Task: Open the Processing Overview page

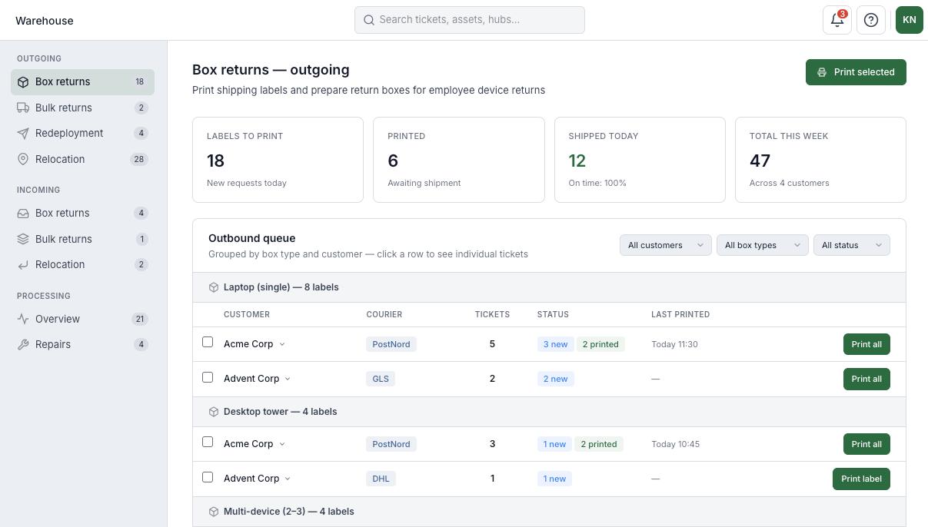Action: pyautogui.click(x=58, y=319)
